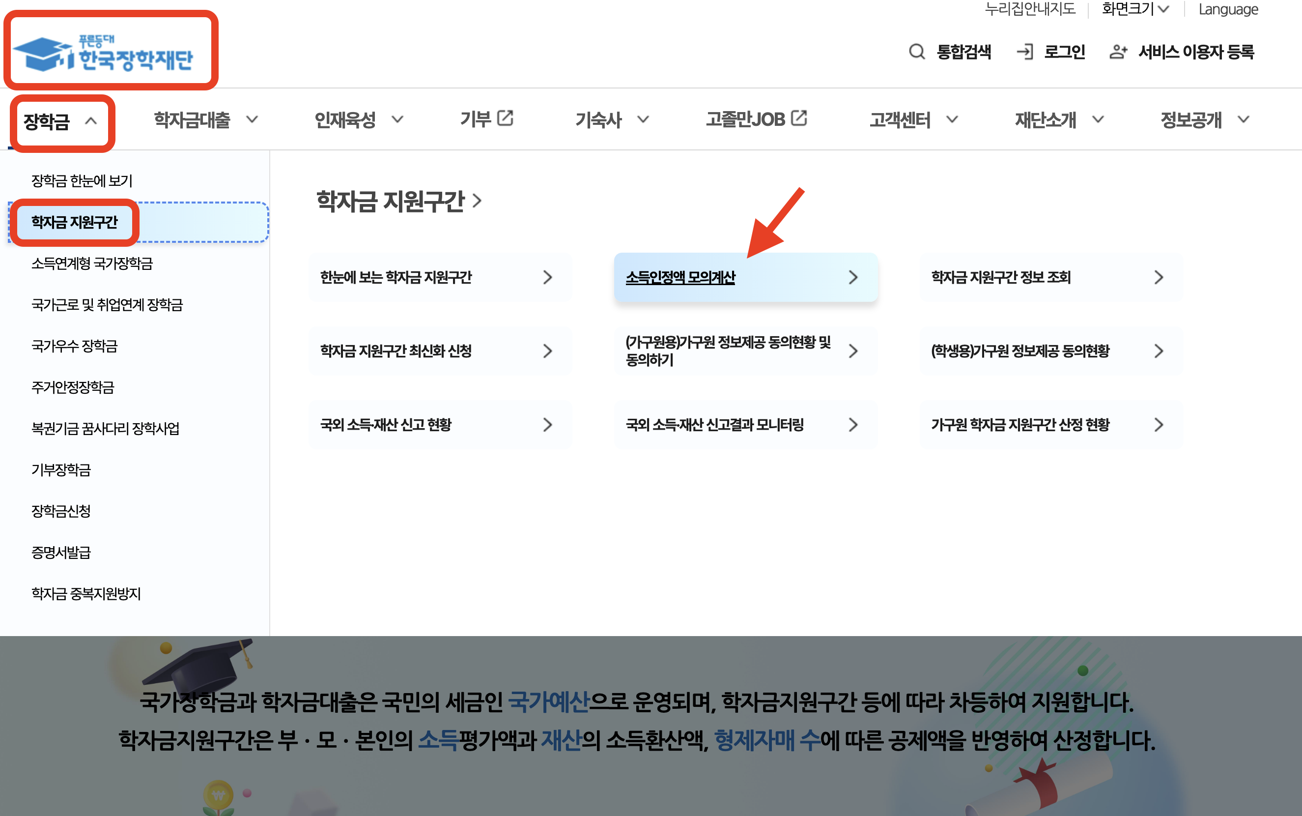Open (학생용)가구원 정보제공 동의현황 link
This screenshot has height=816, width=1302.
(x=1020, y=351)
